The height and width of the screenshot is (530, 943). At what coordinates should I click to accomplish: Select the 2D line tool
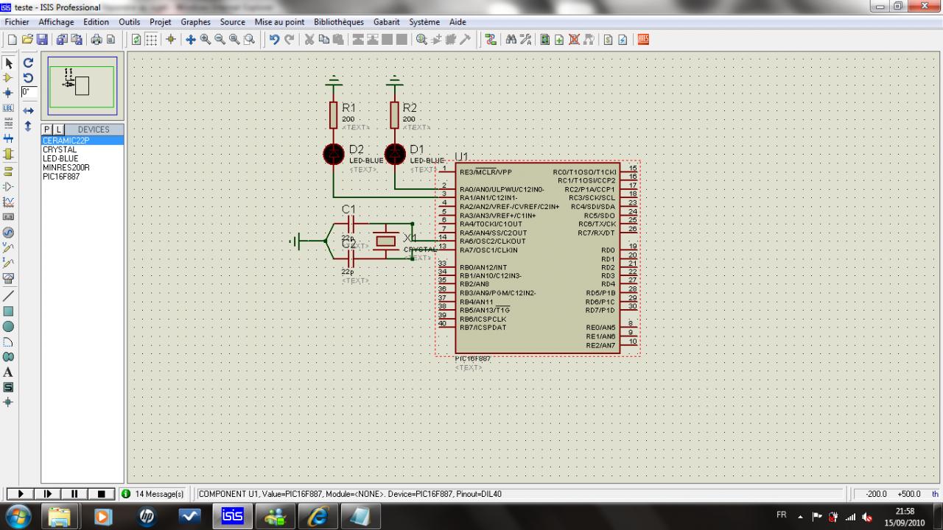(9, 295)
